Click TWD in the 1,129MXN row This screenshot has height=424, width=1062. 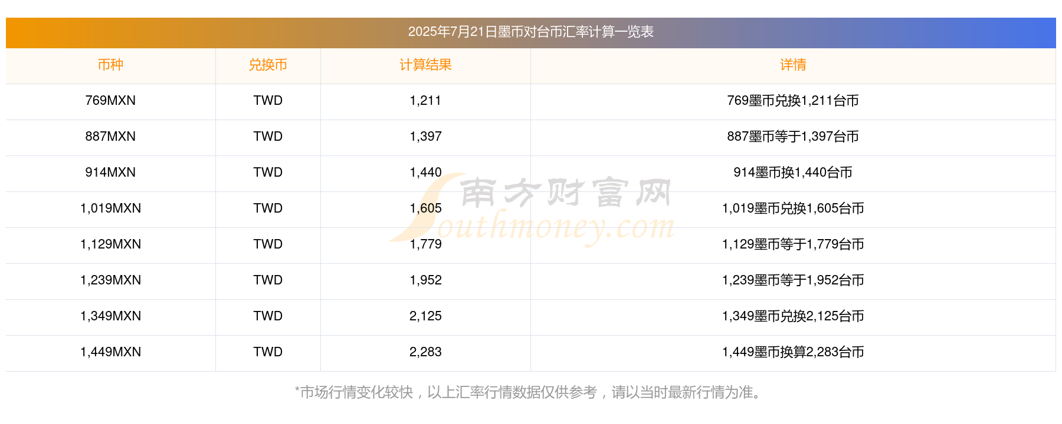coord(268,244)
